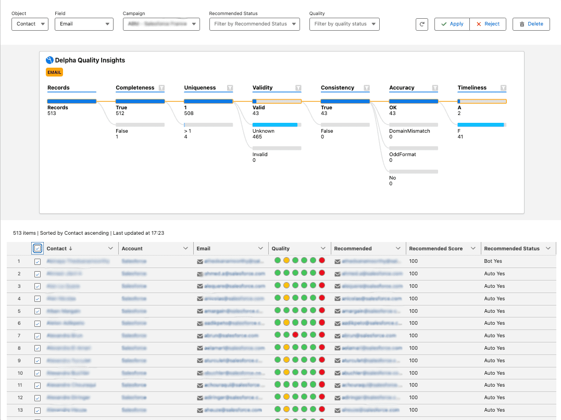
Task: Click the Delete button
Action: pyautogui.click(x=531, y=24)
